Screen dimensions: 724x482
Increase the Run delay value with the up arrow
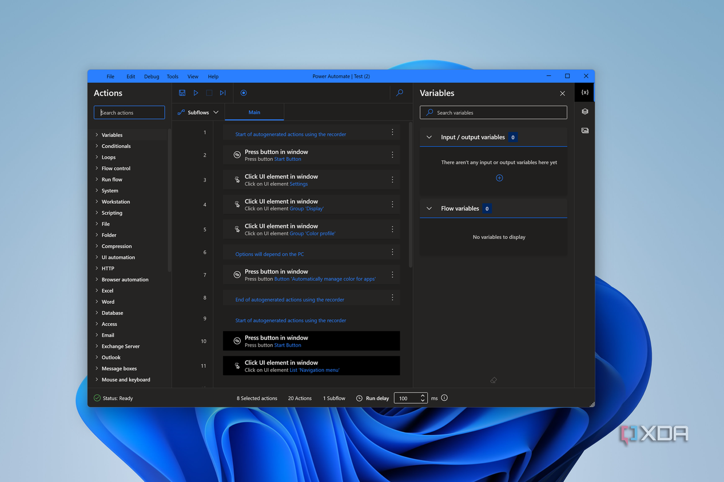pos(423,395)
